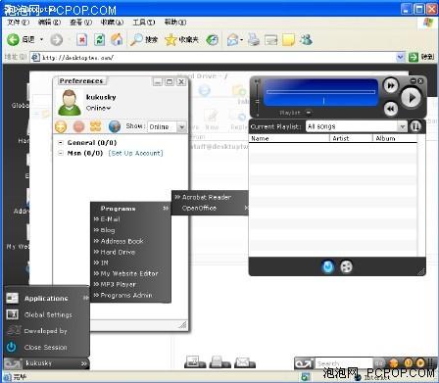The image size is (439, 383).
Task: Expand the Back button history arrow
Action: 41,40
